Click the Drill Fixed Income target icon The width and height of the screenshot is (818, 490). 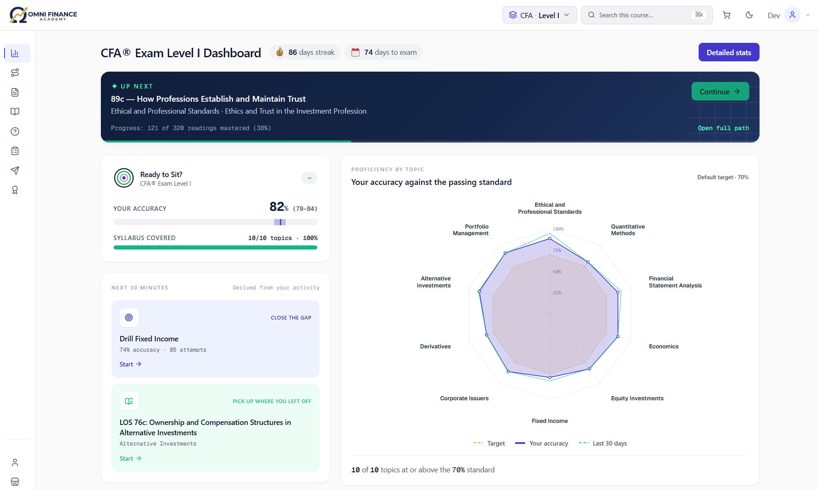(129, 317)
